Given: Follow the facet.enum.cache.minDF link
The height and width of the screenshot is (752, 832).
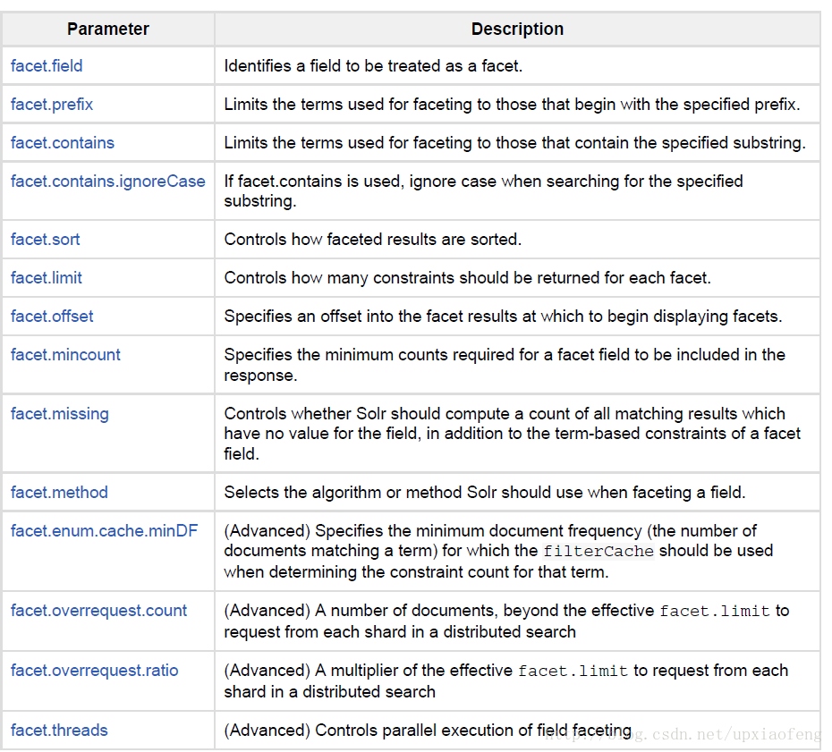Looking at the screenshot, I should point(104,531).
